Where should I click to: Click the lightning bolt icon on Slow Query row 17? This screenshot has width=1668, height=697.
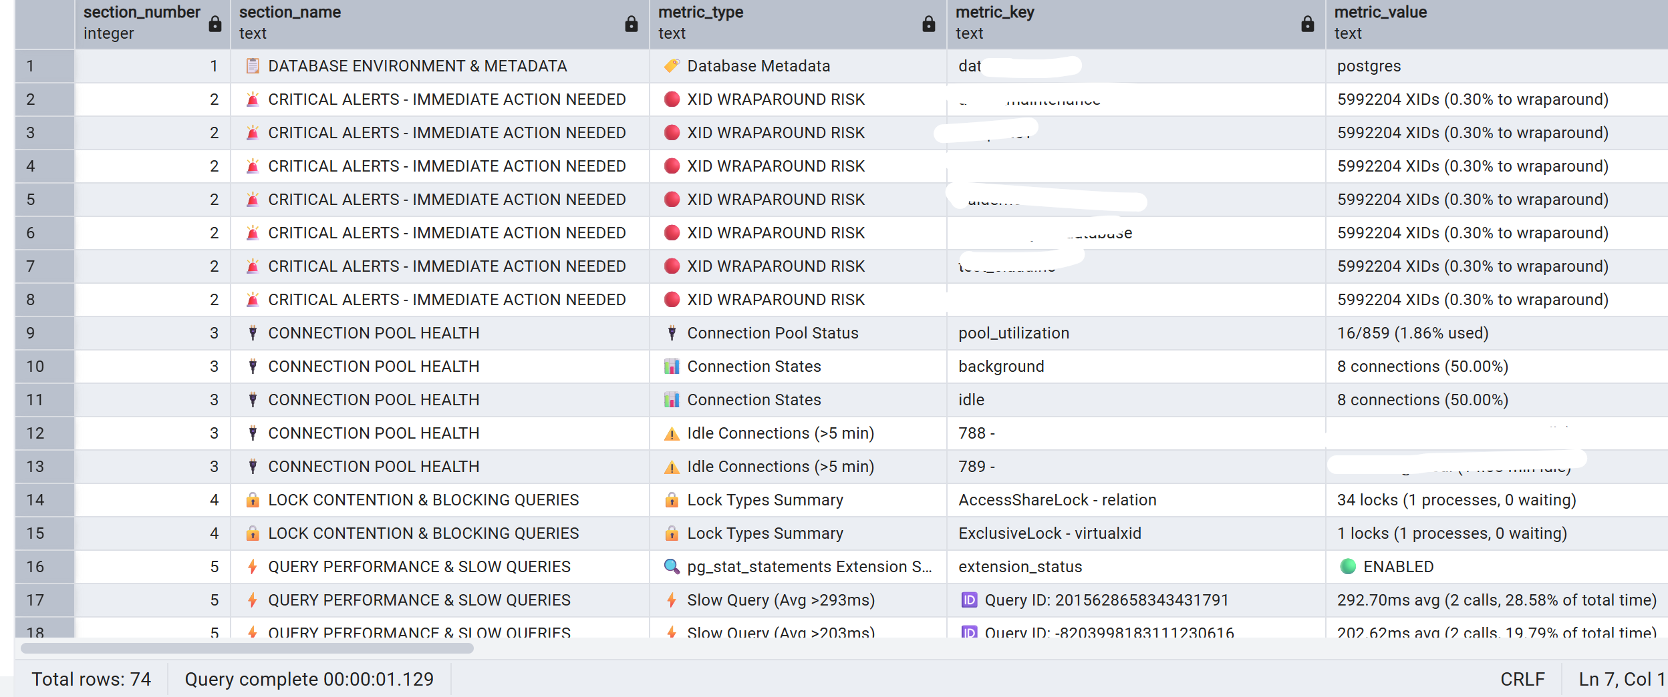(672, 600)
